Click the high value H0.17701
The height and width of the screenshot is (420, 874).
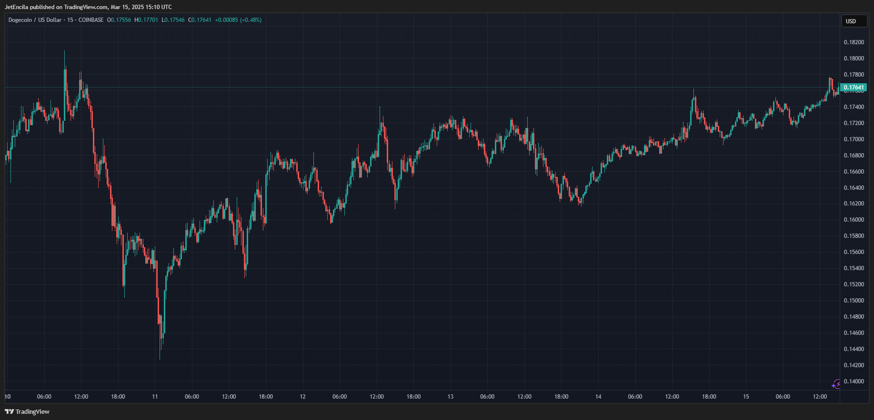click(x=146, y=20)
